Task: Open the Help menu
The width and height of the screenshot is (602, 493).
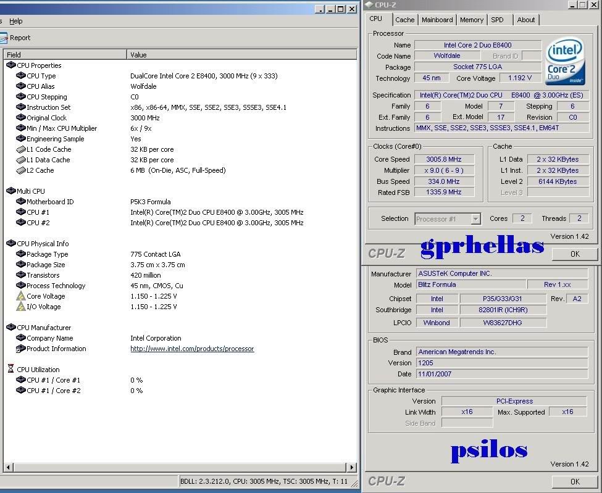Action: 16,21
